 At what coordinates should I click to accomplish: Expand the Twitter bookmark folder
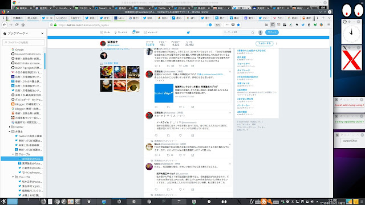10,127
